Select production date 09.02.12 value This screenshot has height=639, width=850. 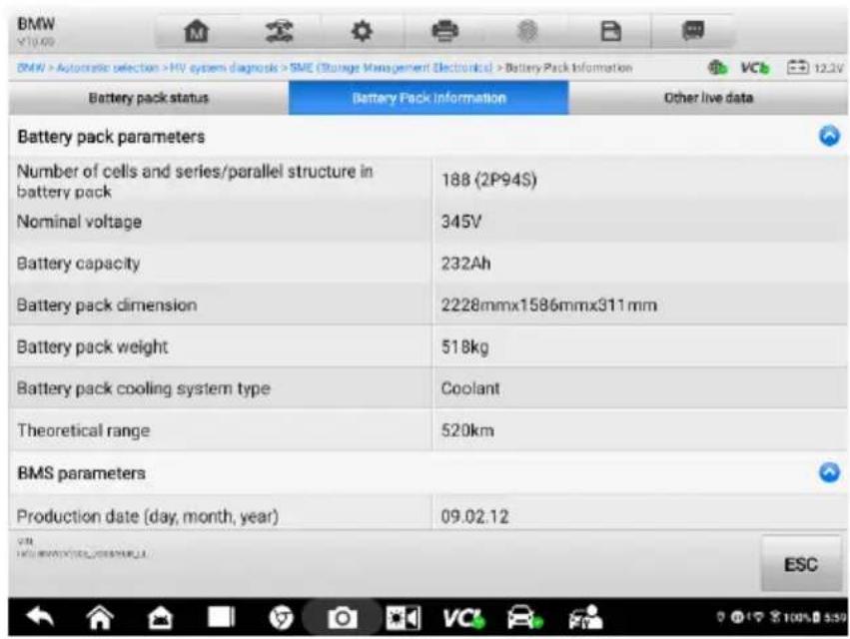tap(474, 516)
